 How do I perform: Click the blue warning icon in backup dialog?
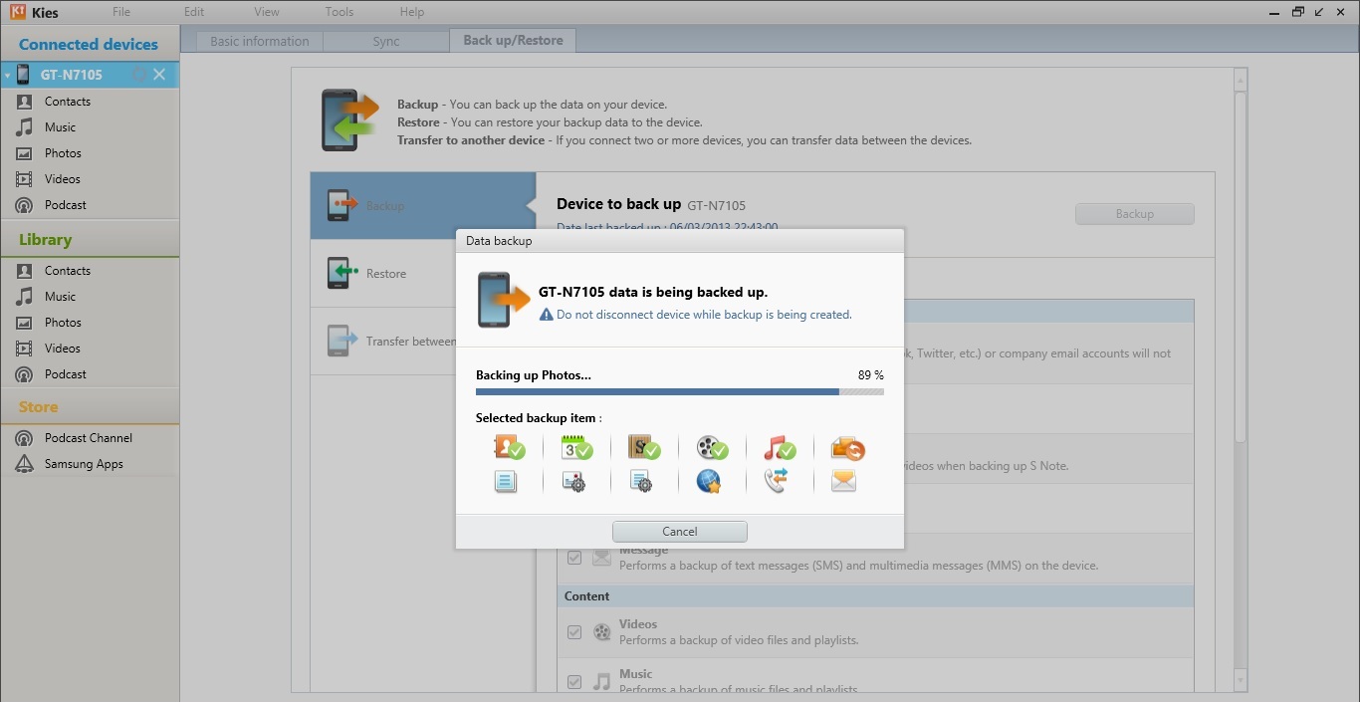(546, 315)
